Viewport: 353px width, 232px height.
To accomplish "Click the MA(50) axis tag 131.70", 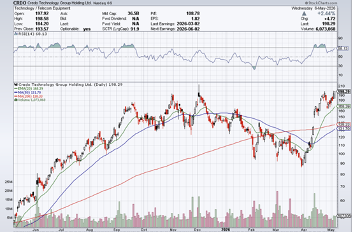I will 344,129.
